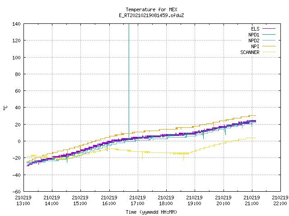Click the x-axis label 210219 20:00

(x=223, y=201)
